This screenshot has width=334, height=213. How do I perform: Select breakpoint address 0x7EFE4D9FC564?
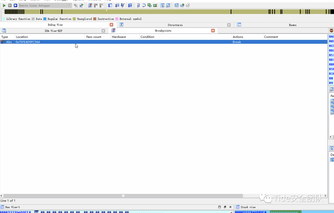coord(28,42)
